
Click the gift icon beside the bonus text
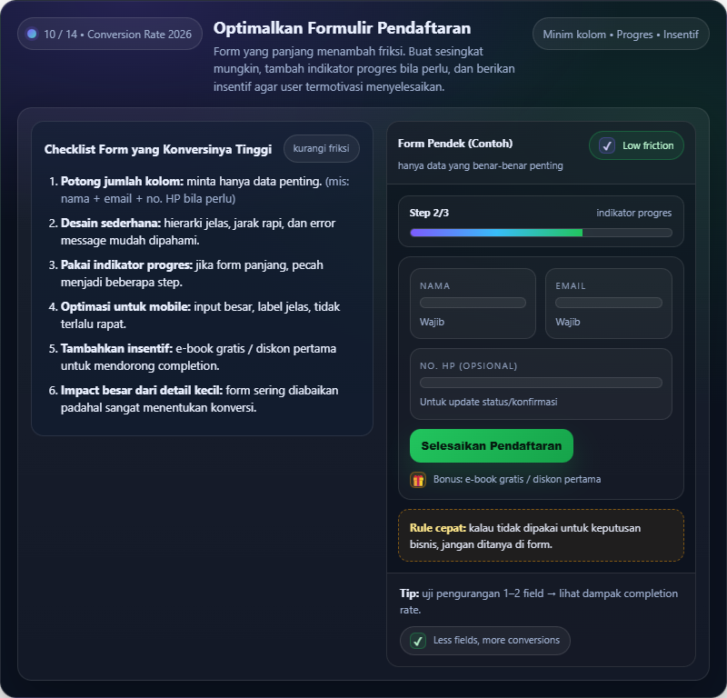pyautogui.click(x=418, y=480)
